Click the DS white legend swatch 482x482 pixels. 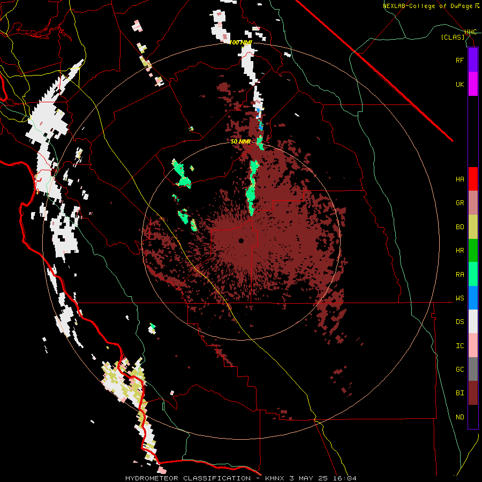pos(473,321)
